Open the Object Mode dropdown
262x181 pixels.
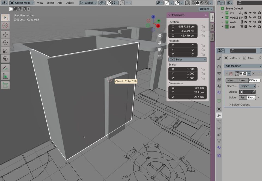[22, 3]
